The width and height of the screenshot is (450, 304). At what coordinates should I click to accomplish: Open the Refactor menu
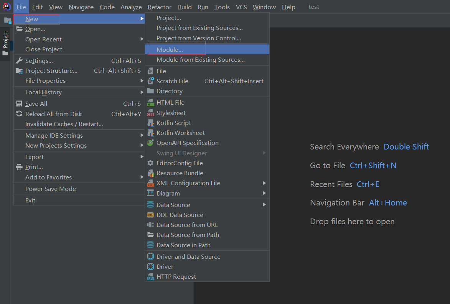coord(160,7)
